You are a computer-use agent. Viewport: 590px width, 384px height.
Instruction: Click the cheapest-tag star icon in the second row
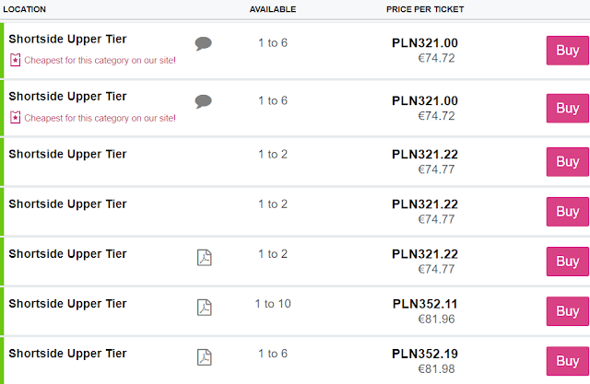[15, 117]
